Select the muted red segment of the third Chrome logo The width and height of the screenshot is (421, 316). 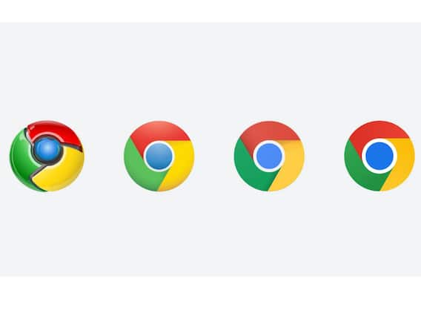[270, 132]
